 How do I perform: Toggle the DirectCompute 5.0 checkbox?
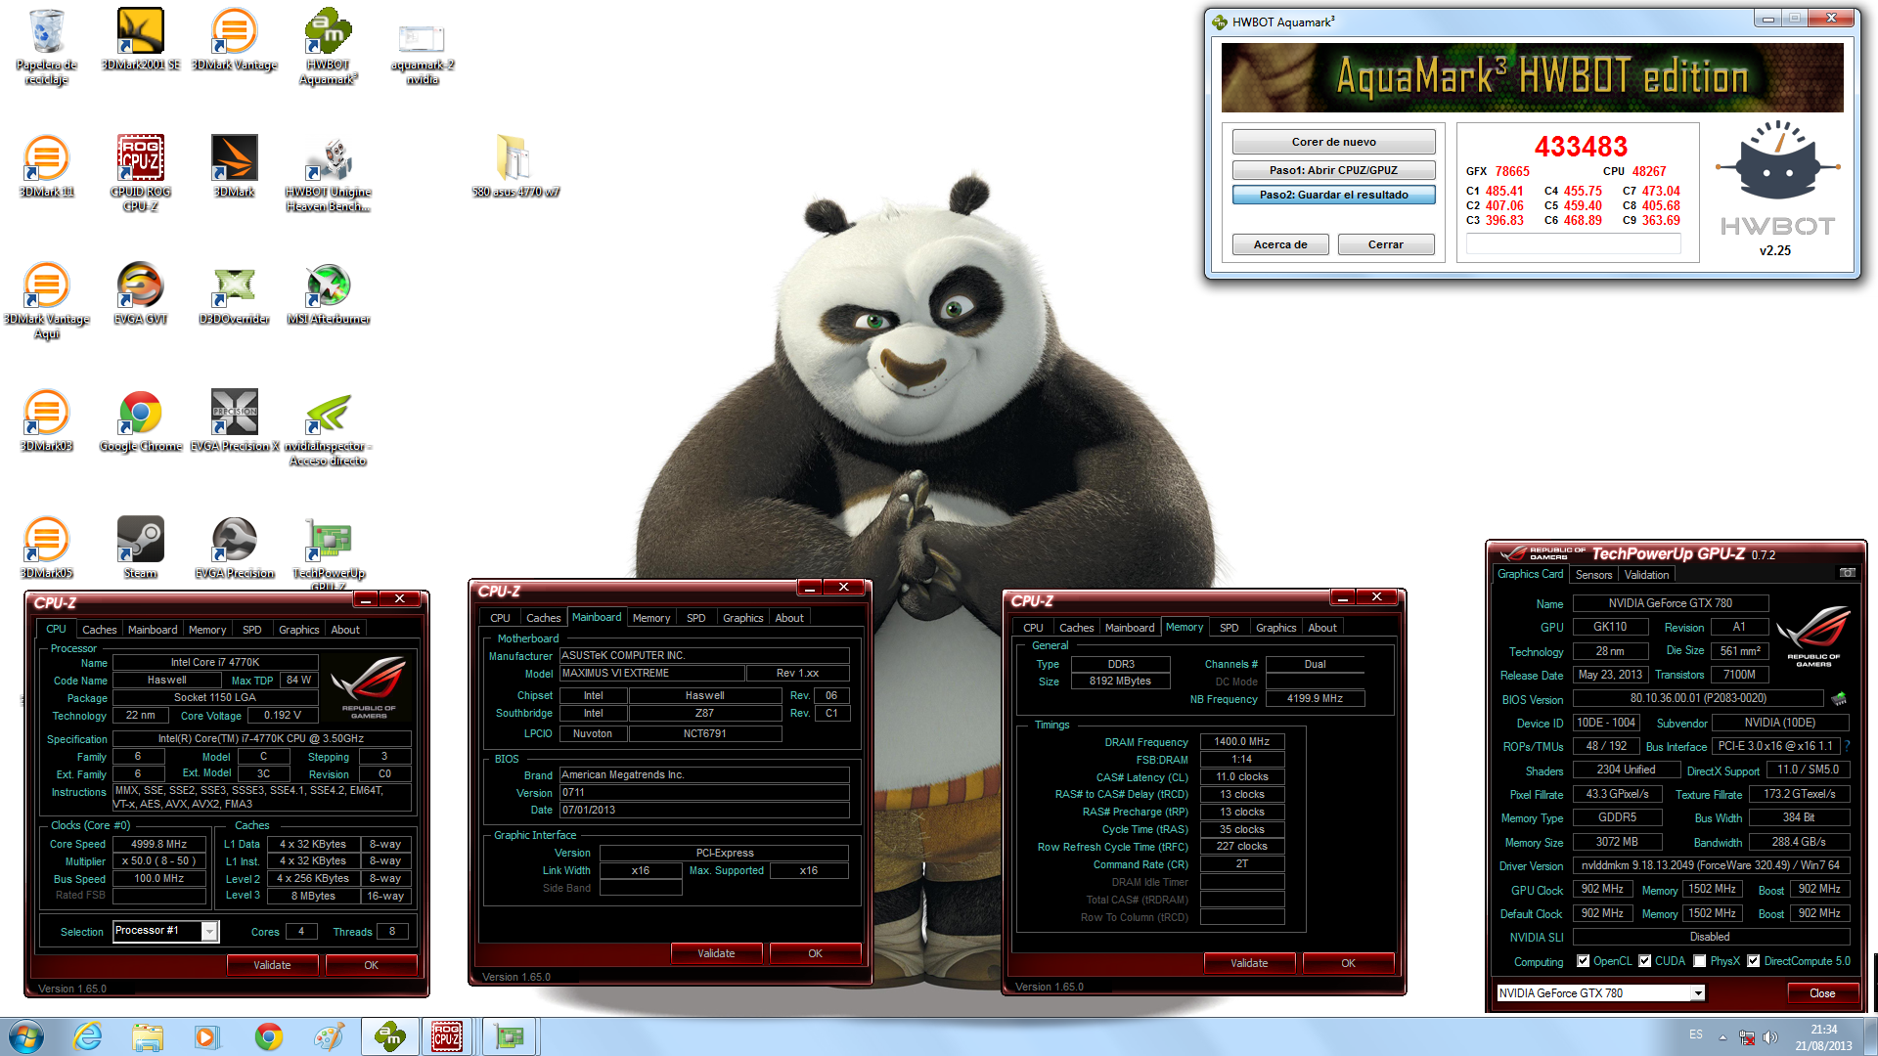pyautogui.click(x=1753, y=961)
